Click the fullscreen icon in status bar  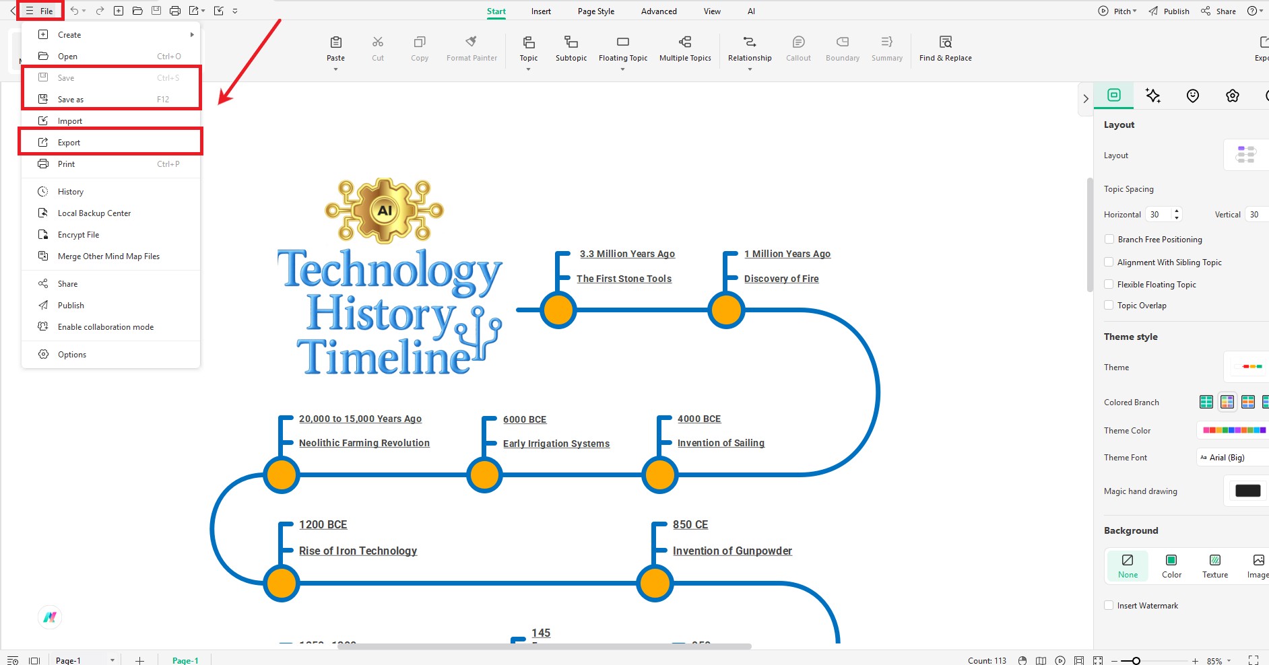coord(1254,660)
